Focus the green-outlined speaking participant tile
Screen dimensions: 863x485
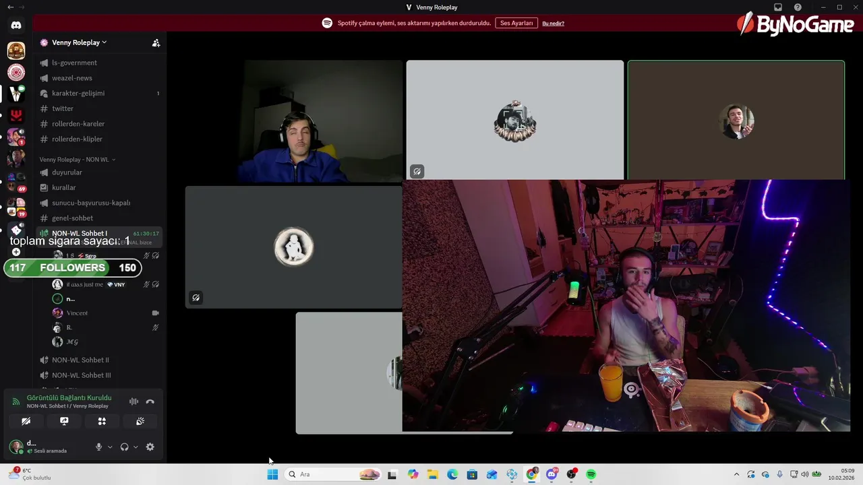(x=736, y=120)
